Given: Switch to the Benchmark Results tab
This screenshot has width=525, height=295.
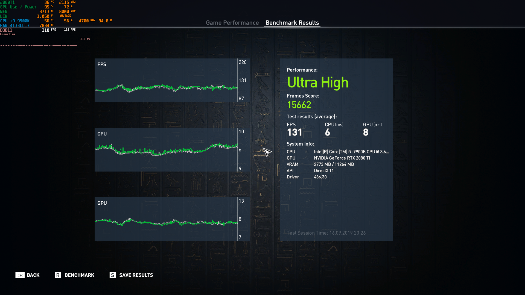Looking at the screenshot, I should point(292,23).
